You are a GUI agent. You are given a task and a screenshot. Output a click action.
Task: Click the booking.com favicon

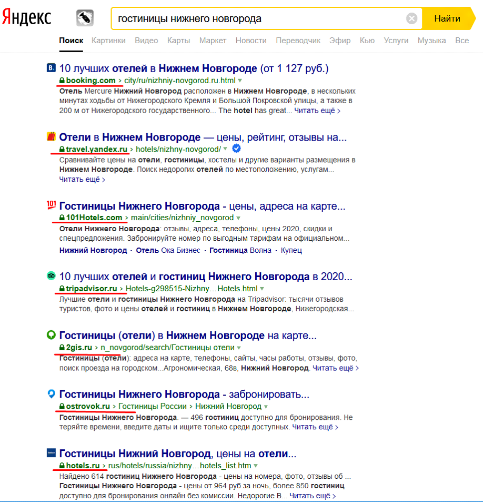[51, 68]
